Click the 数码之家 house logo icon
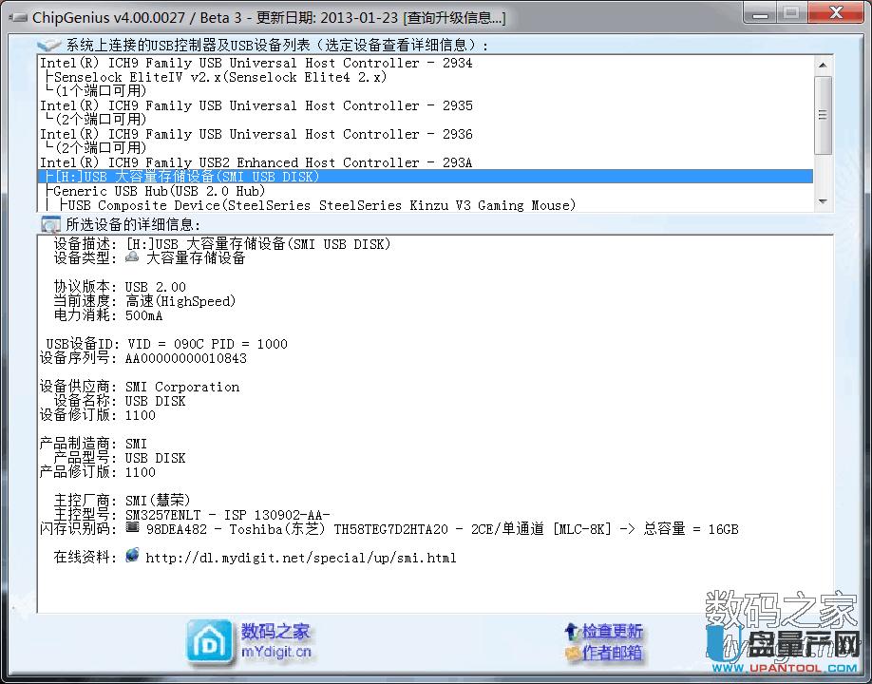The width and height of the screenshot is (872, 684). tap(209, 641)
